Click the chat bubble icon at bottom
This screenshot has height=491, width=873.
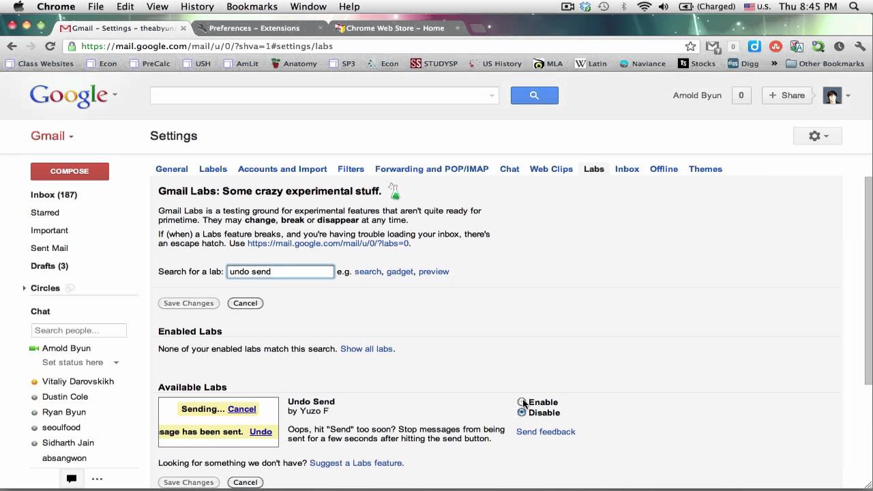click(71, 479)
